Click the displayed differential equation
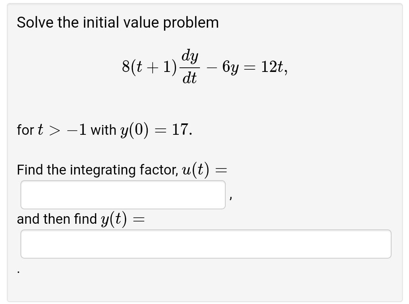 tap(204, 67)
